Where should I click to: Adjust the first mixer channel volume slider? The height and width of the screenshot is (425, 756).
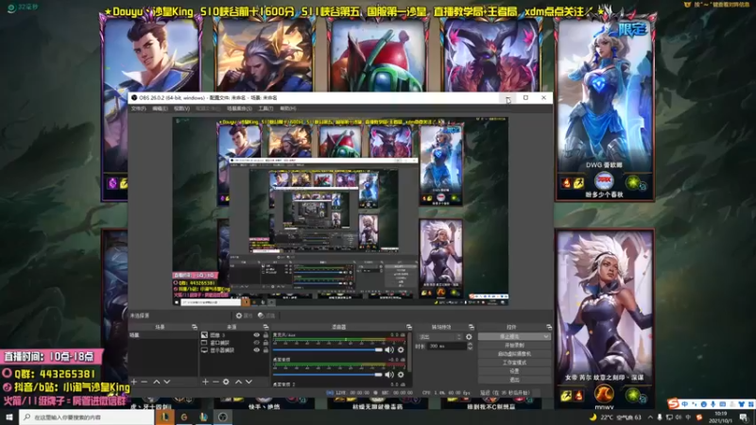pos(328,349)
